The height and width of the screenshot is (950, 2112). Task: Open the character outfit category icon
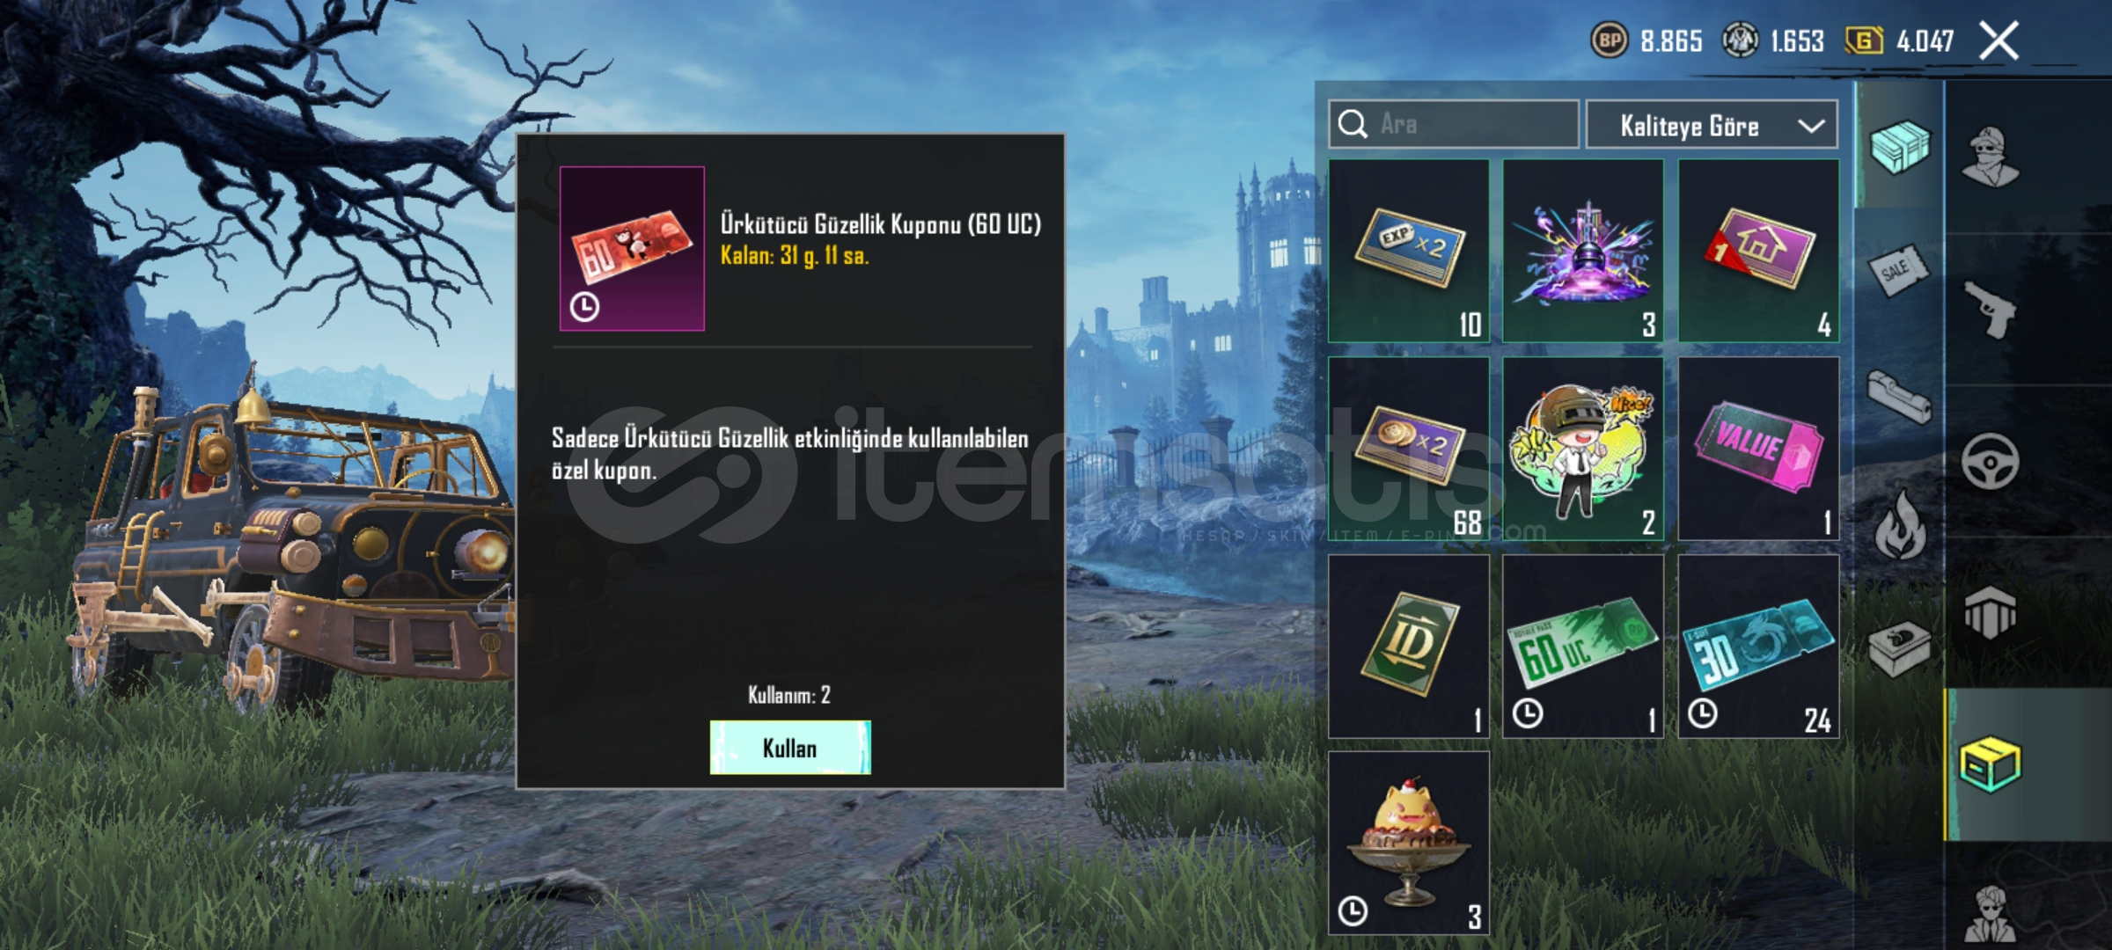pos(1990,157)
